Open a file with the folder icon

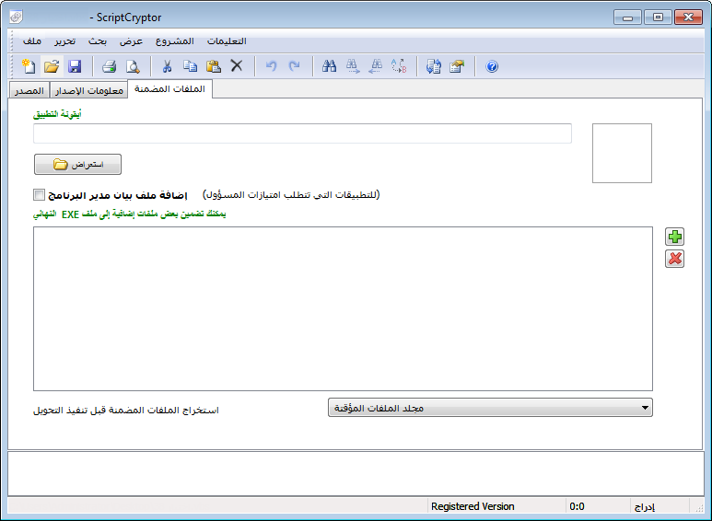click(x=52, y=66)
